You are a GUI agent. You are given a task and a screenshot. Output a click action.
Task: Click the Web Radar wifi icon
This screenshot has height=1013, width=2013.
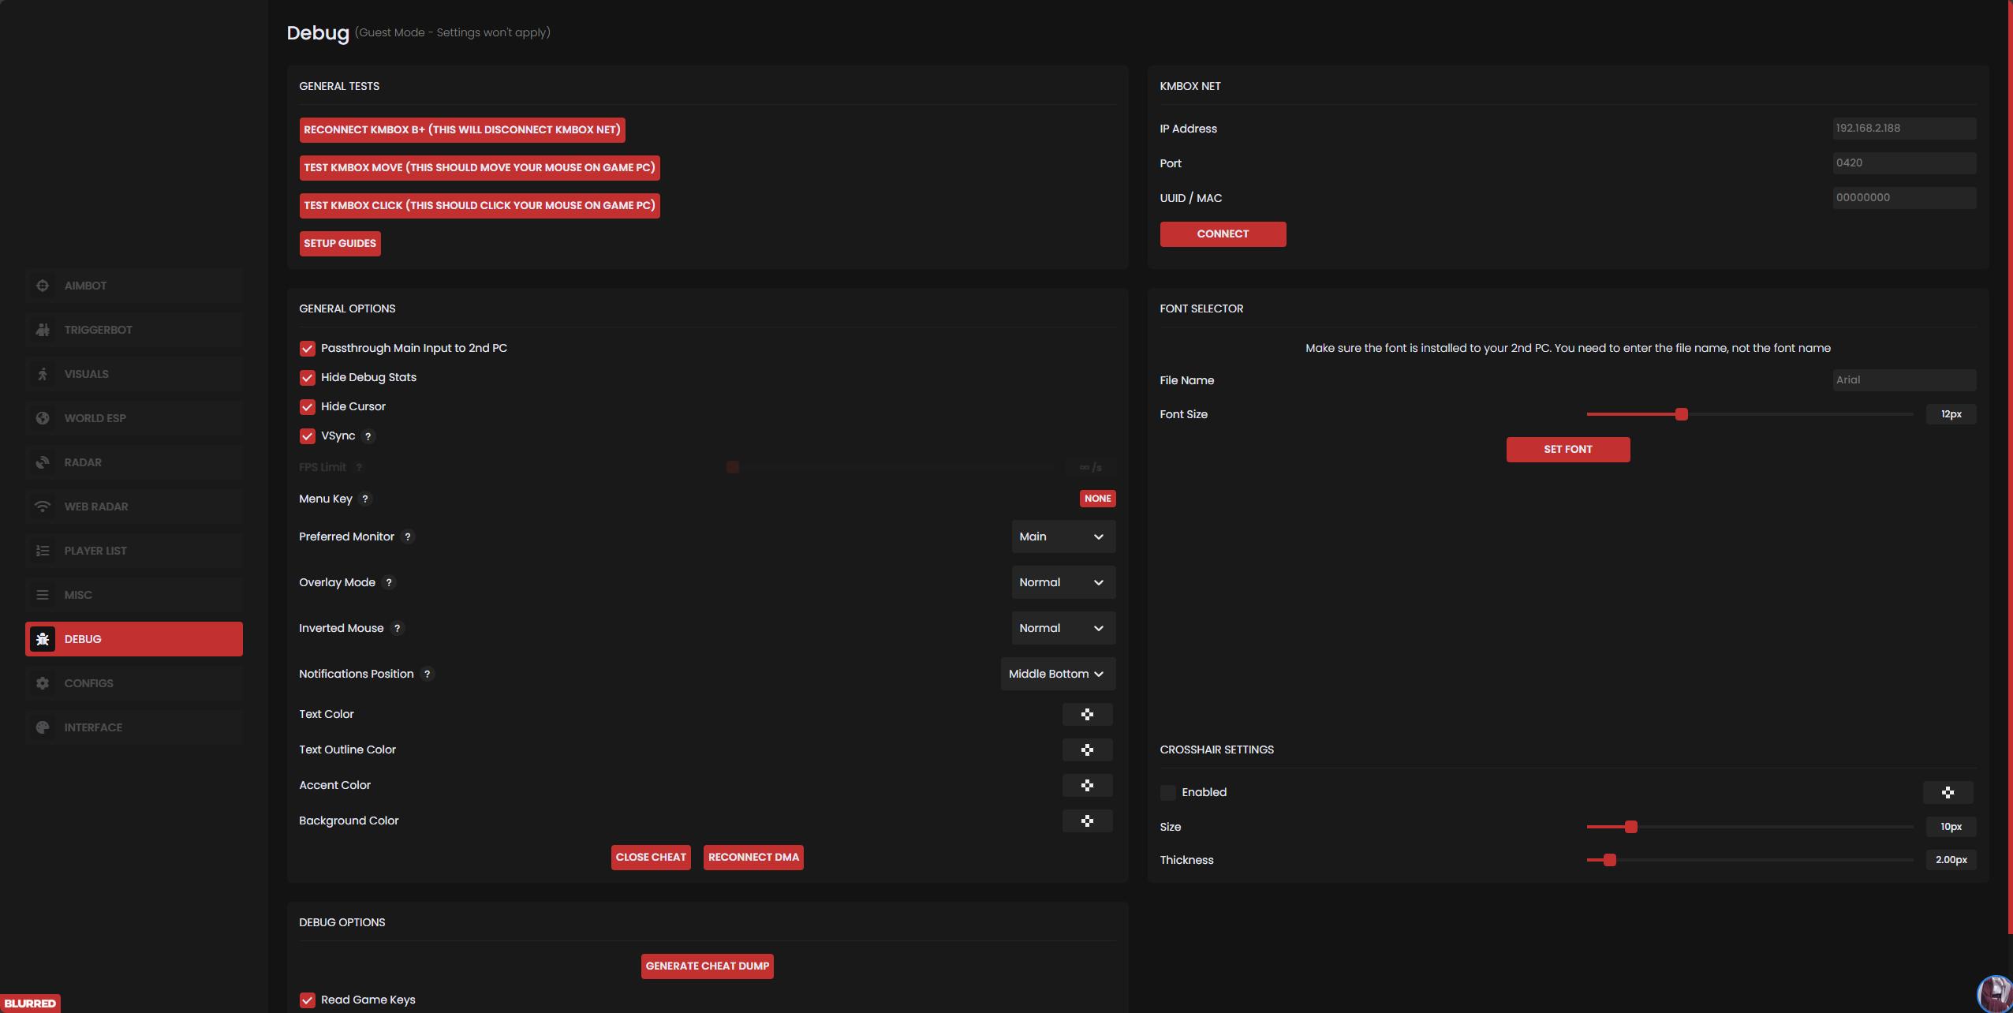[43, 506]
